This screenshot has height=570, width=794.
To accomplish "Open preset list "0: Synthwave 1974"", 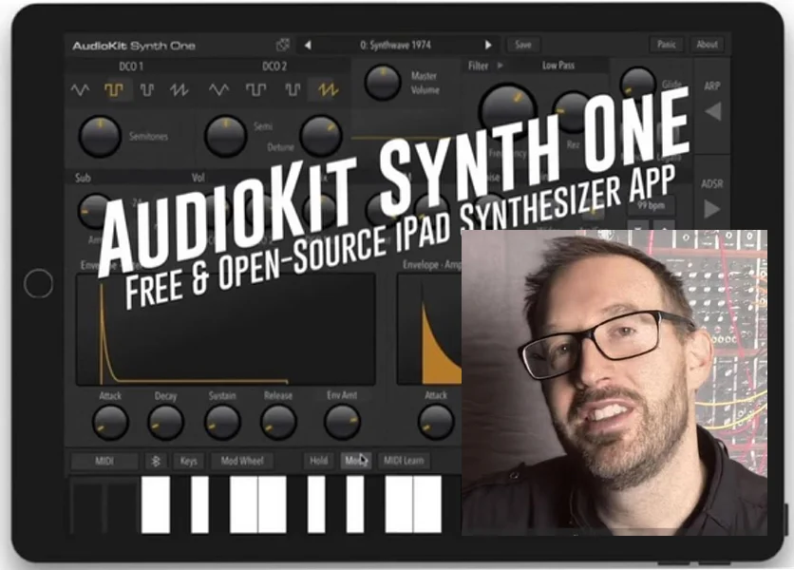I will point(395,45).
